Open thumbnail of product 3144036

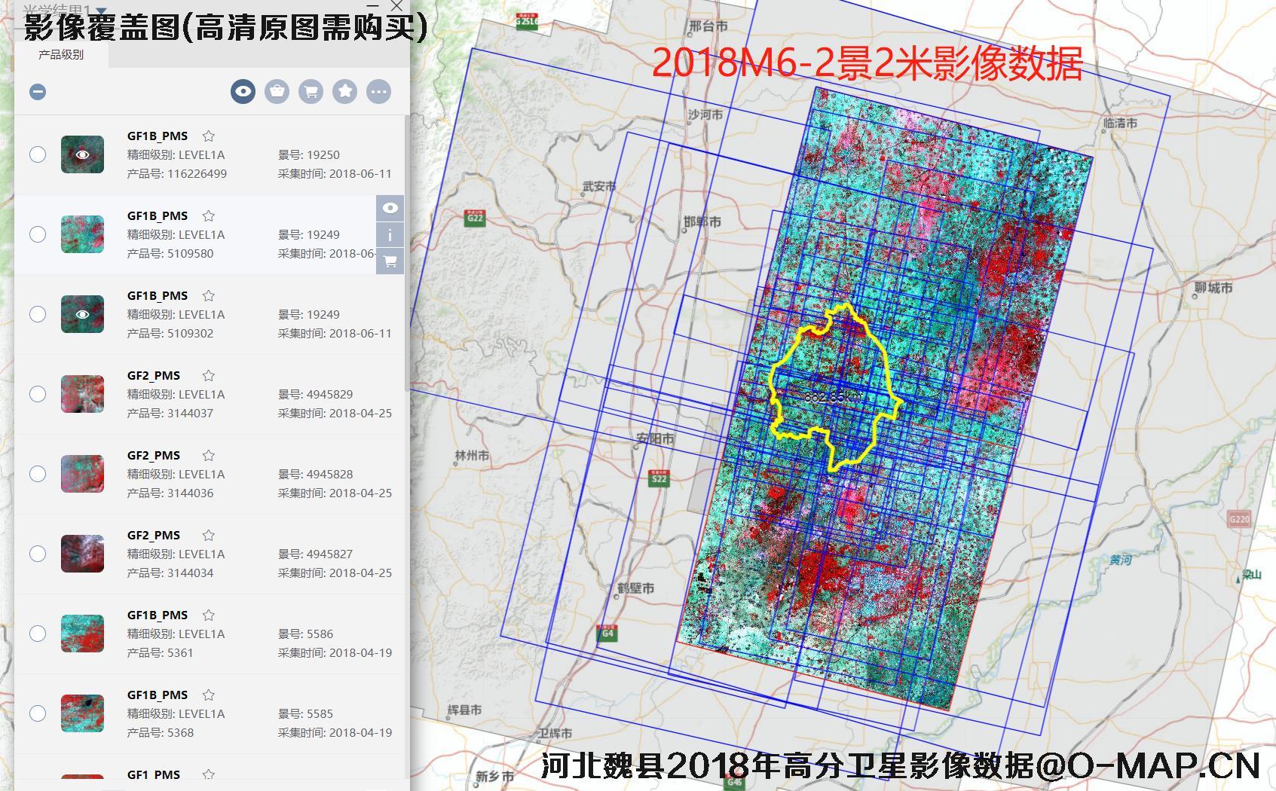(x=82, y=474)
